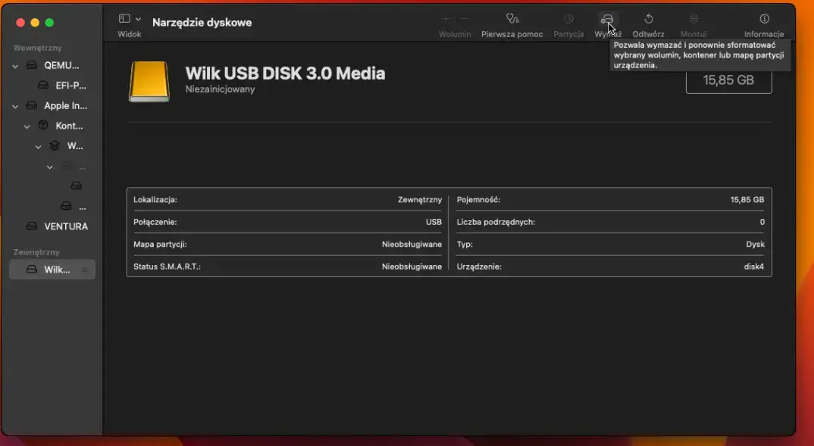This screenshot has width=814, height=446.
Task: Collapse the QEMU disk tree entry
Action: click(16, 66)
